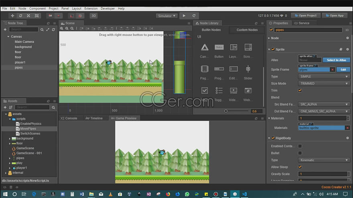
Task: Click Select In Atlas button
Action: click(x=336, y=60)
